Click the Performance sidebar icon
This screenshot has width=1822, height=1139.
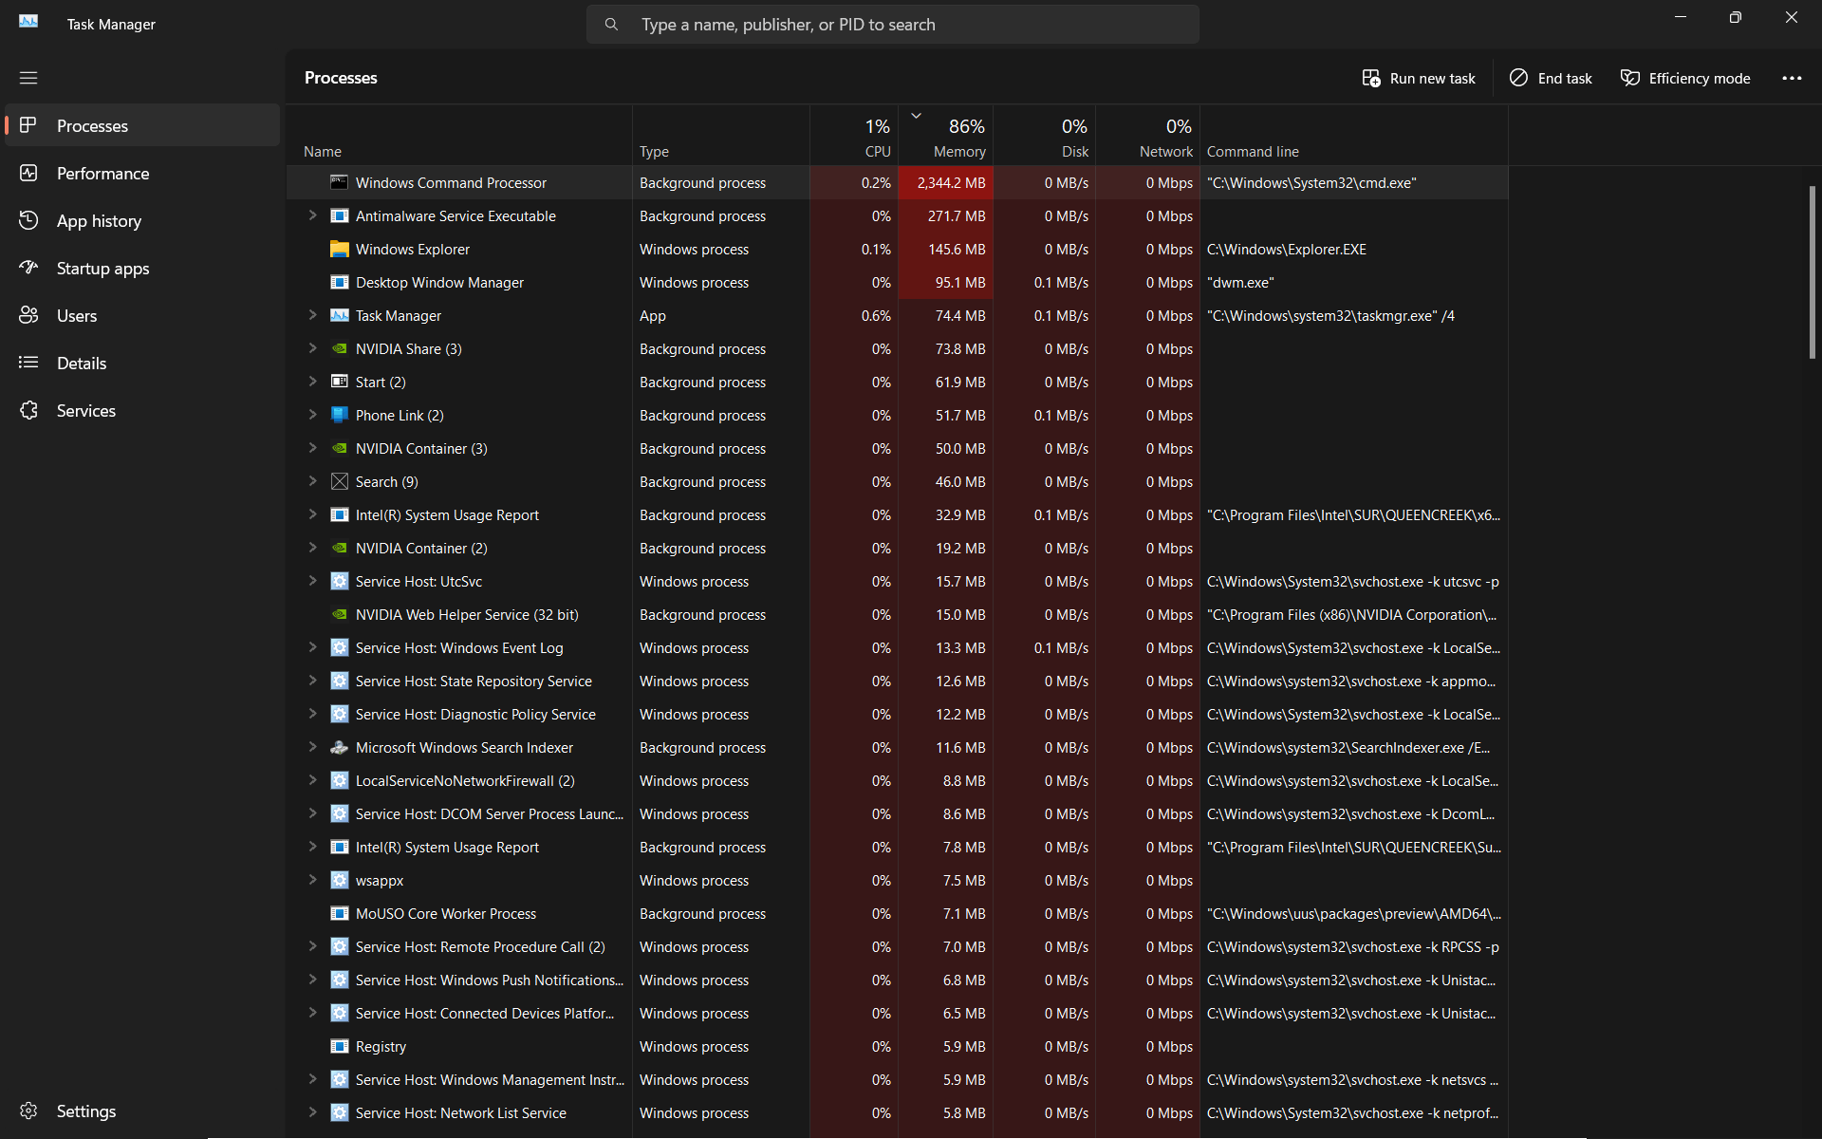pyautogui.click(x=28, y=173)
